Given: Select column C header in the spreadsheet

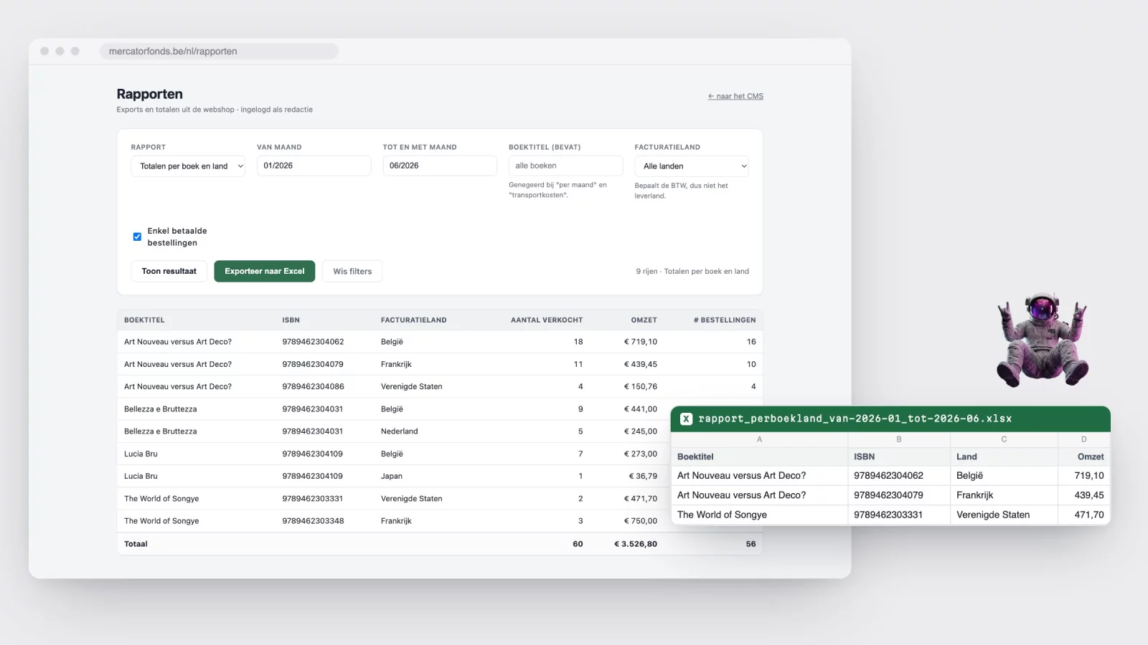Looking at the screenshot, I should pos(1004,439).
